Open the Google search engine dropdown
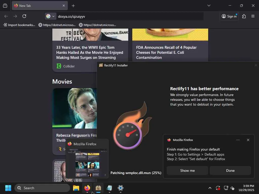Screen dimensions: 259x194 [50, 16]
